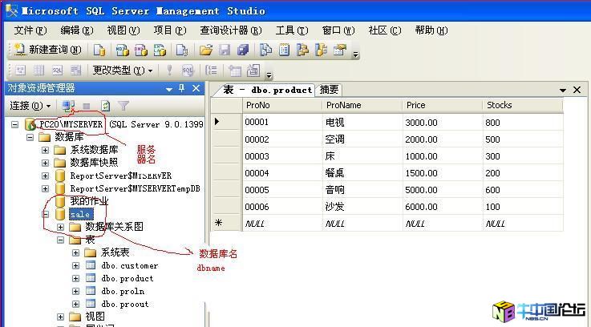The image size is (591, 327).
Task: Click the Connect Object Explorer icon
Action: click(69, 106)
